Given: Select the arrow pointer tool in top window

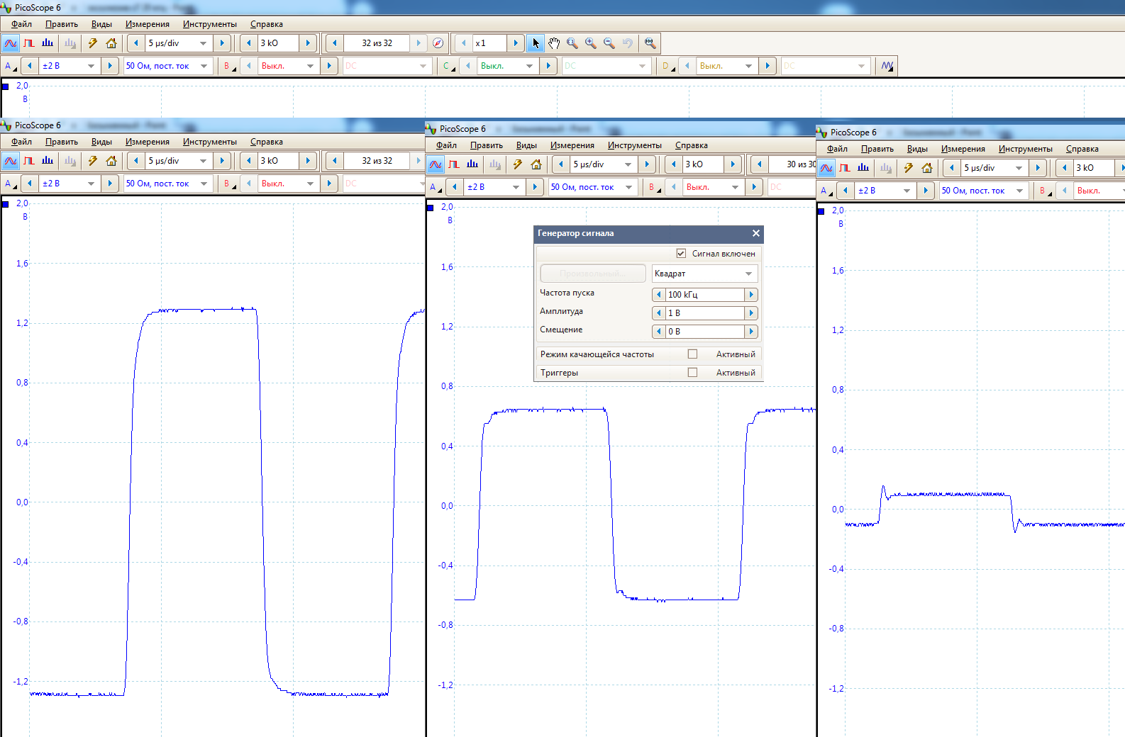Looking at the screenshot, I should pos(536,43).
